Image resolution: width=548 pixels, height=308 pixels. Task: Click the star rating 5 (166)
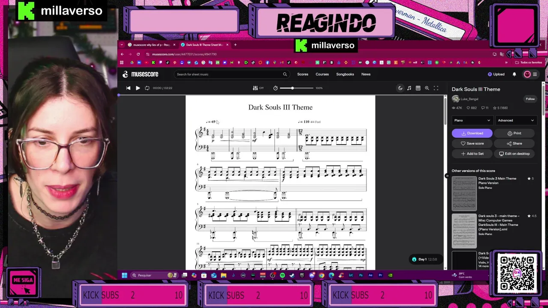[x=500, y=108]
